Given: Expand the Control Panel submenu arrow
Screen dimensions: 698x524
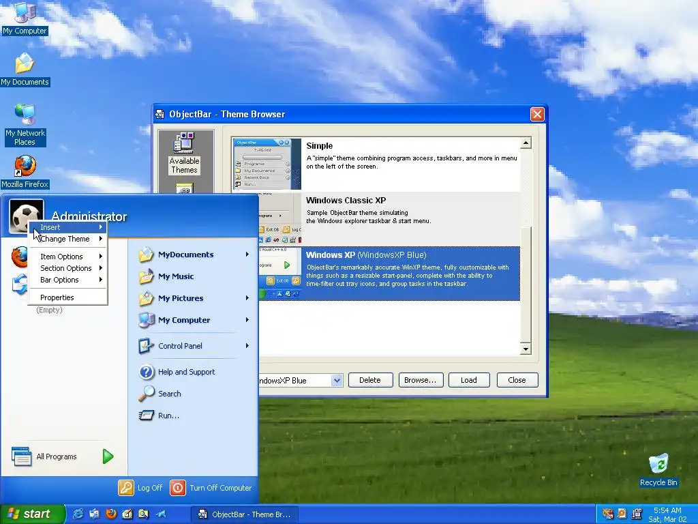Looking at the screenshot, I should (247, 346).
